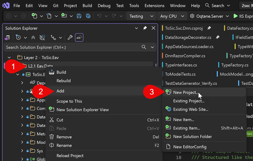Screen dimensions: 253x161
Task: Toggle Show All Files icon
Action: click(42, 37)
